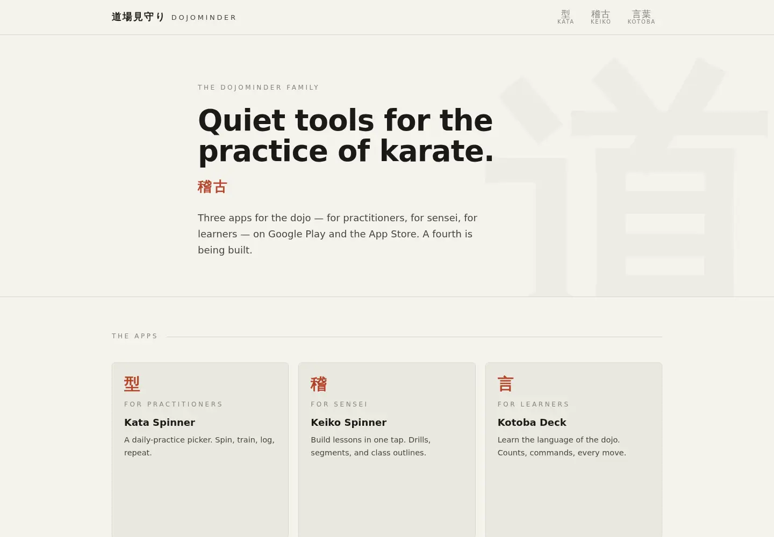Open the Keiko Spinner app title
The image size is (774, 537).
[349, 423]
